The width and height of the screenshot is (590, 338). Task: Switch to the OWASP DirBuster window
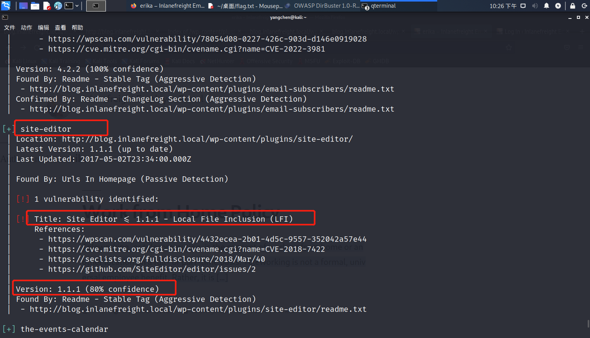tap(322, 6)
